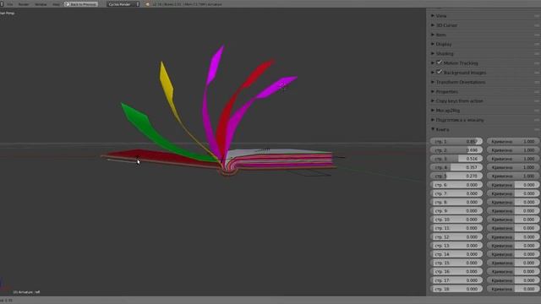Click Кривизна slider beside стр. 18
541x304 pixels.
(x=513, y=289)
